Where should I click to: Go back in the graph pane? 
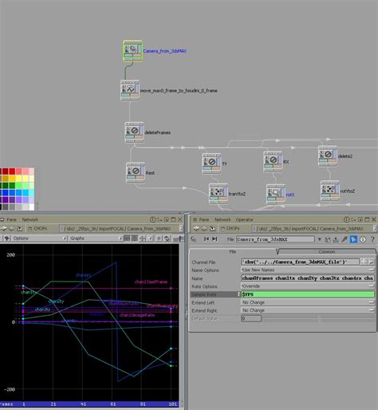coord(3,228)
